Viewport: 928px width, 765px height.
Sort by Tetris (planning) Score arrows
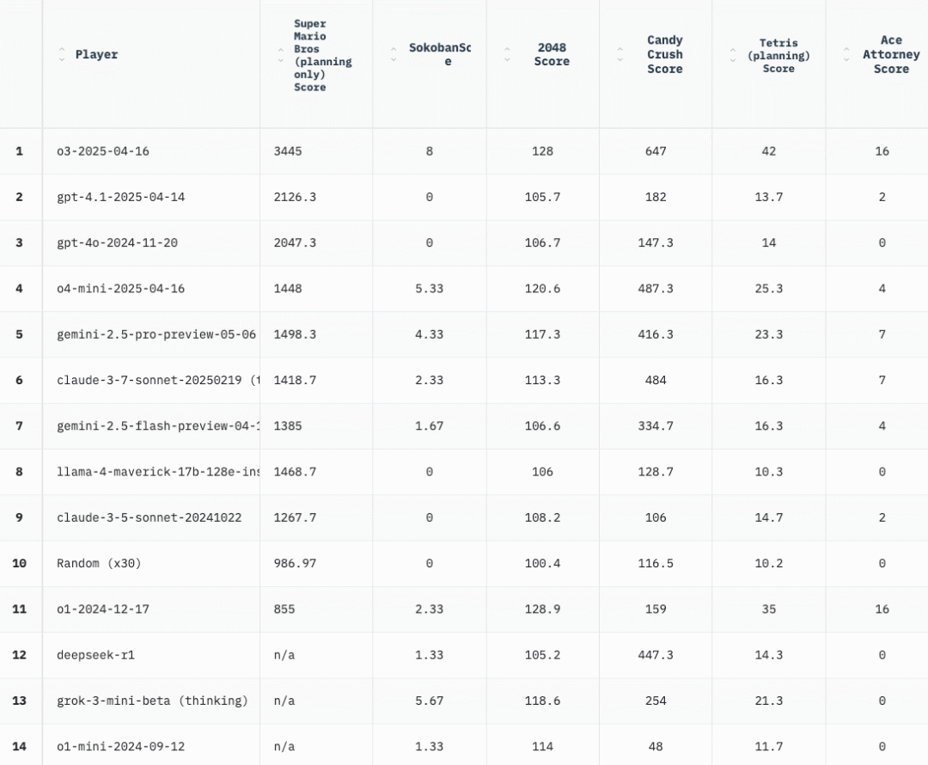(x=733, y=55)
